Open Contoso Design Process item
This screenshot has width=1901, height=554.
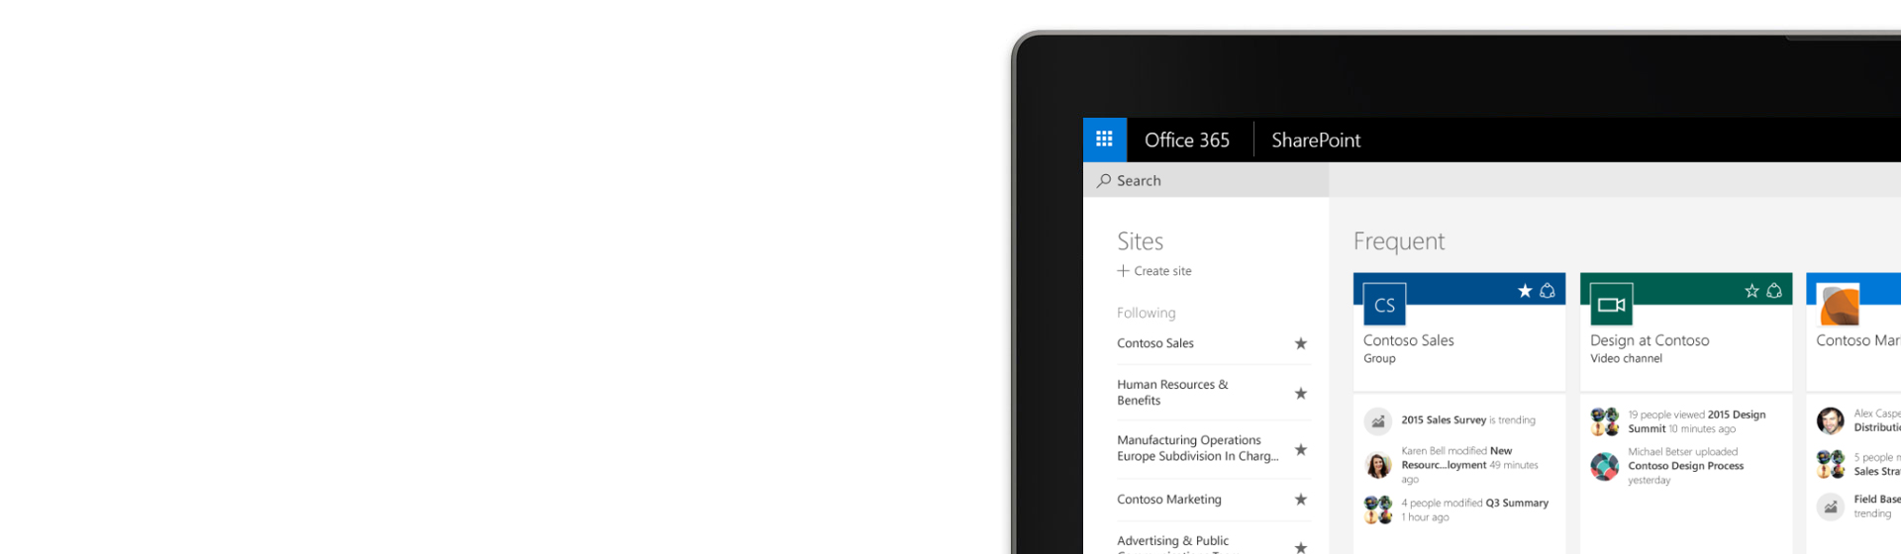click(1686, 466)
